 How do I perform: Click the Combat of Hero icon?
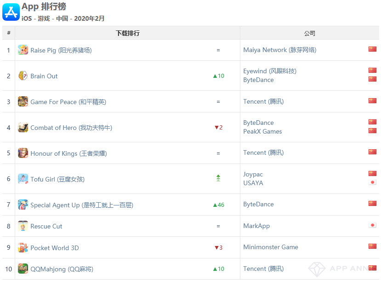[23, 128]
